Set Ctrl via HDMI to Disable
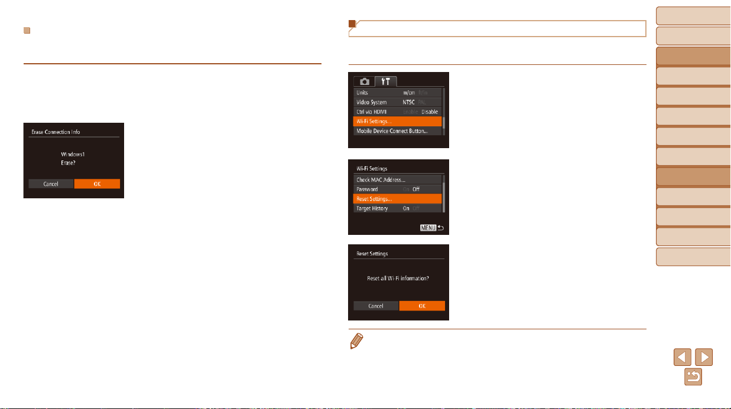 [430, 112]
